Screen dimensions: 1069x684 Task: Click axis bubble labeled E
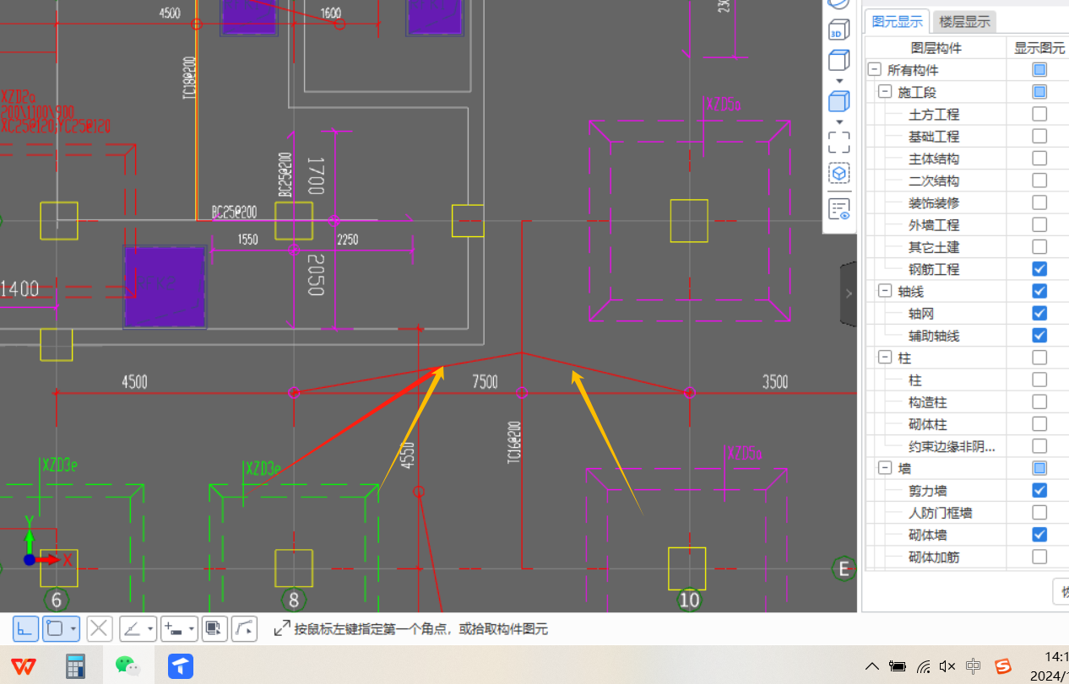pyautogui.click(x=844, y=568)
